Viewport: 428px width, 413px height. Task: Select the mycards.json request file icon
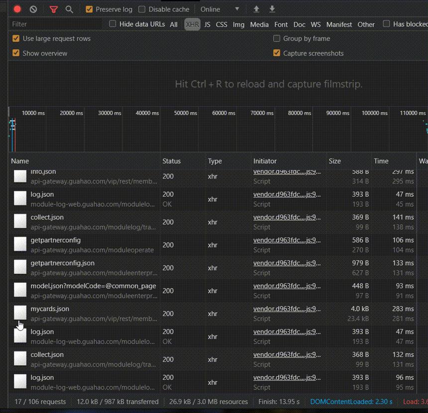coord(20,313)
